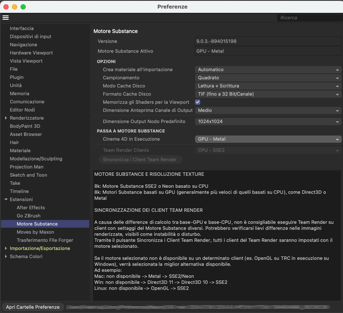This screenshot has width=343, height=313.
Task: Click Apri Cartelle Preferenze button
Action: 33,307
